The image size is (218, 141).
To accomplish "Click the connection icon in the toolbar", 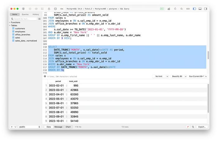I will coord(23,9).
